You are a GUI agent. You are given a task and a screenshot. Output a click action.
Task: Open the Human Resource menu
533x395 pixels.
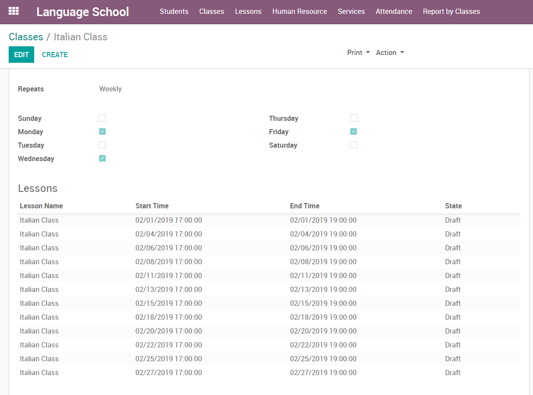300,12
